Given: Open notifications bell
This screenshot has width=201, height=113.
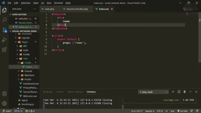Looking at the screenshot, I should click(197, 111).
